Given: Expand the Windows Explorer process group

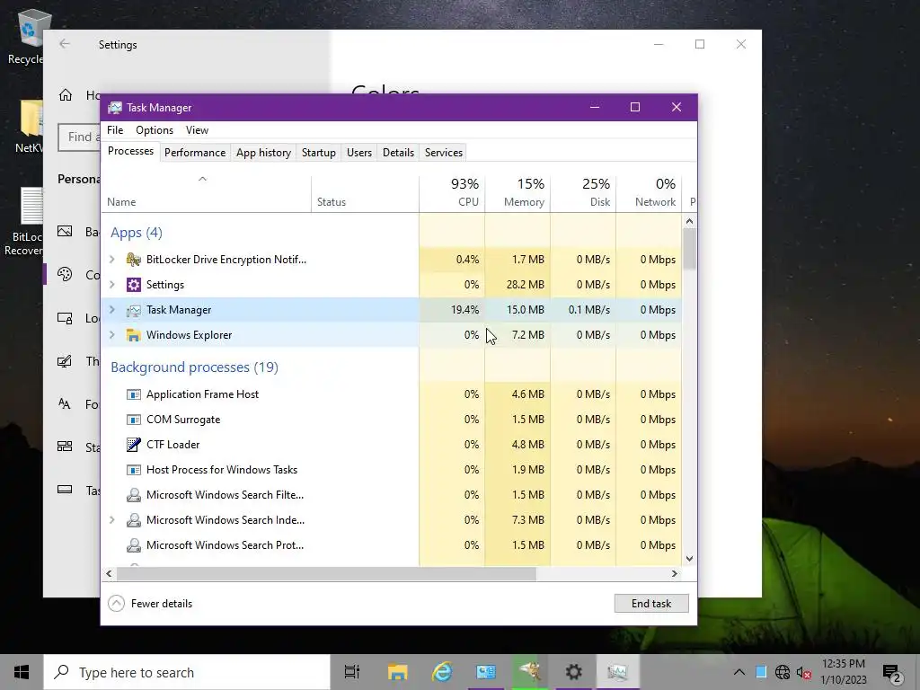Looking at the screenshot, I should (x=112, y=335).
